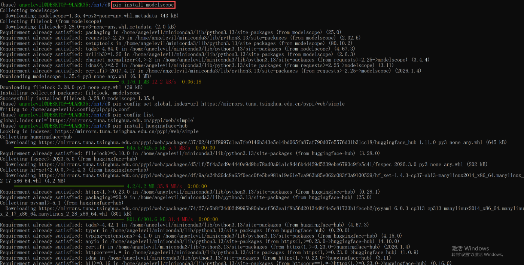Click 'Writing to /home/angelevil/.config/pip/pip.conf' line
This screenshot has width=524, height=265.
(x=65, y=109)
